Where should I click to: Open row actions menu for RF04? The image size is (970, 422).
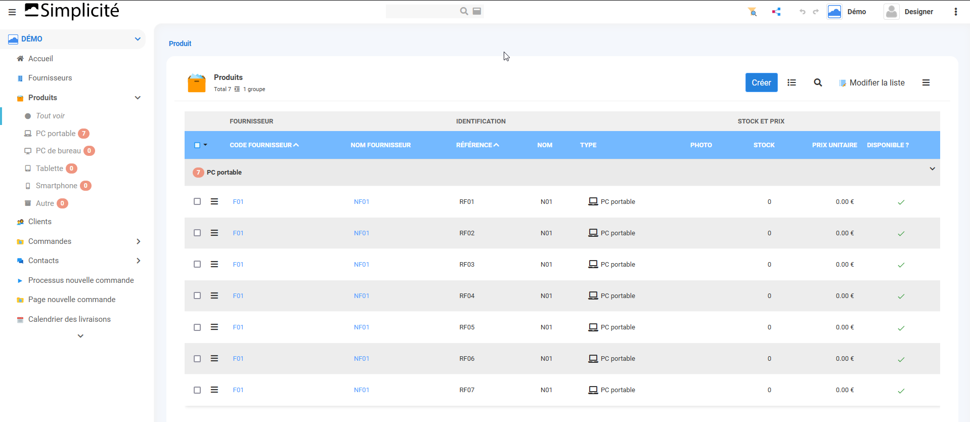tap(214, 296)
